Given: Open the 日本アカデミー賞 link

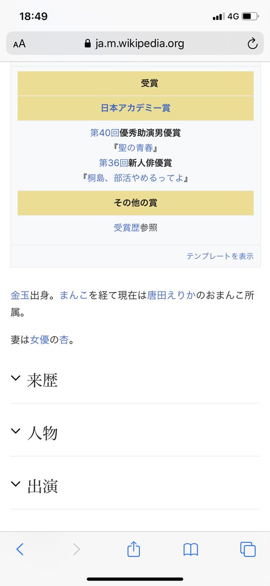Looking at the screenshot, I should [135, 108].
